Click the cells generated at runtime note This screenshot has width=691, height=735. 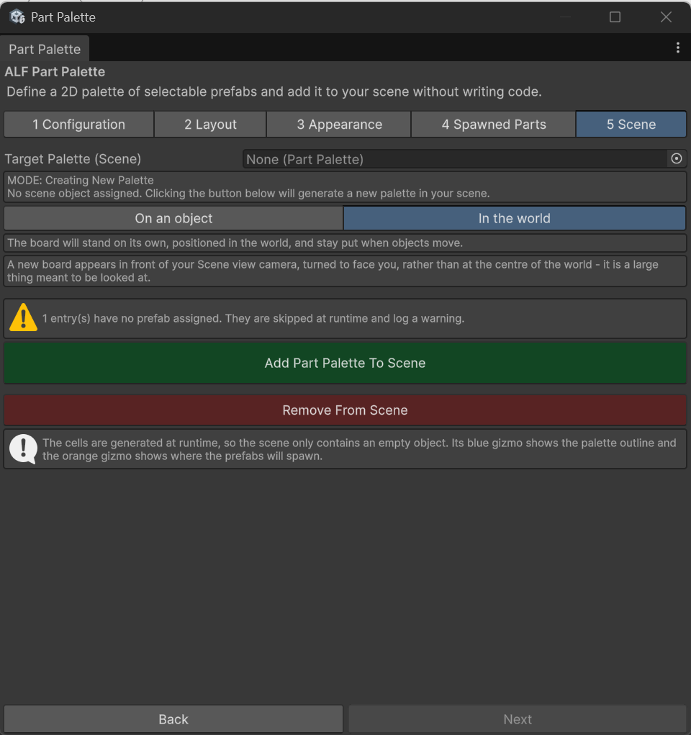click(x=359, y=449)
